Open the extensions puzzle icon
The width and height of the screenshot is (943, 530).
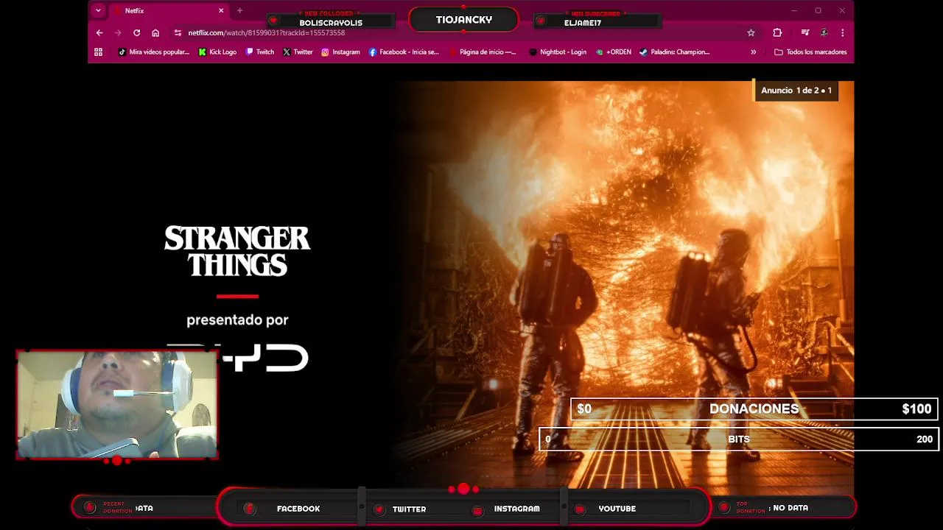pos(777,32)
